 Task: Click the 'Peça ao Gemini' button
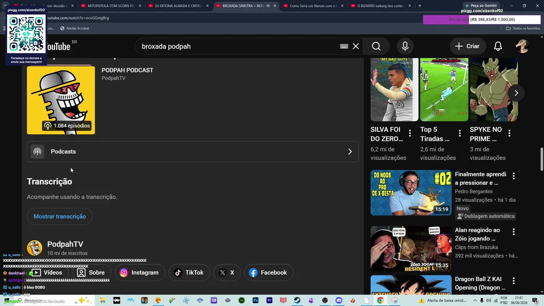[x=481, y=6]
